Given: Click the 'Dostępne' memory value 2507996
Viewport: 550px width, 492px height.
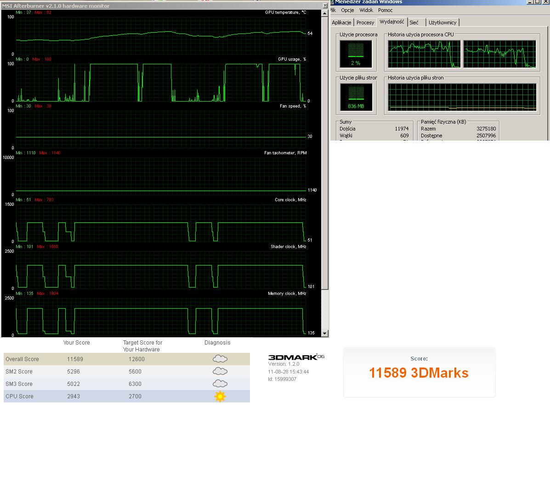Looking at the screenshot, I should (x=486, y=136).
